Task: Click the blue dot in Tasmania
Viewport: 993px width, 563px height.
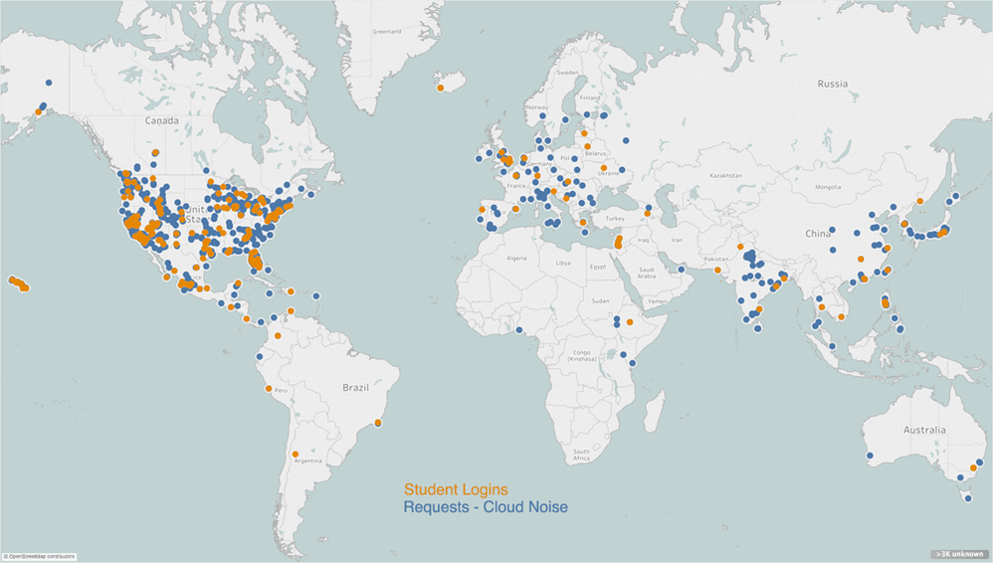Action: pos(968,498)
